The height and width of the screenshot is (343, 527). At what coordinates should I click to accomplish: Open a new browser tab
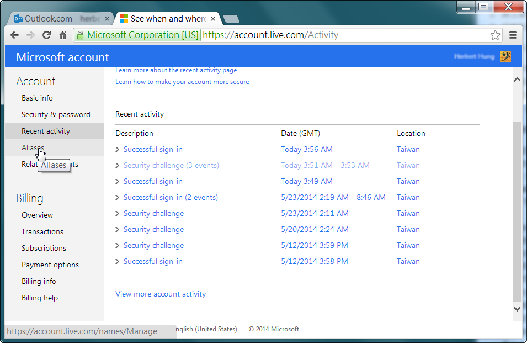pyautogui.click(x=231, y=19)
